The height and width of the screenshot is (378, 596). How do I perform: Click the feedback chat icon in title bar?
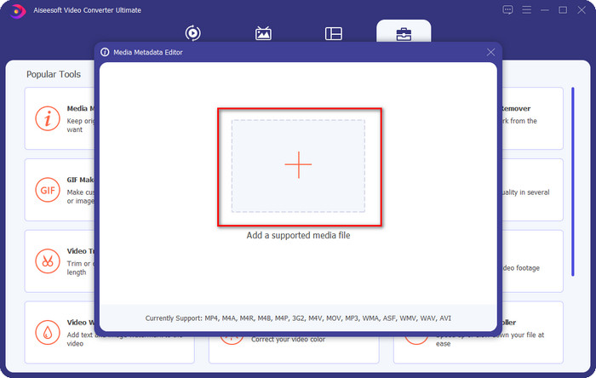click(508, 10)
